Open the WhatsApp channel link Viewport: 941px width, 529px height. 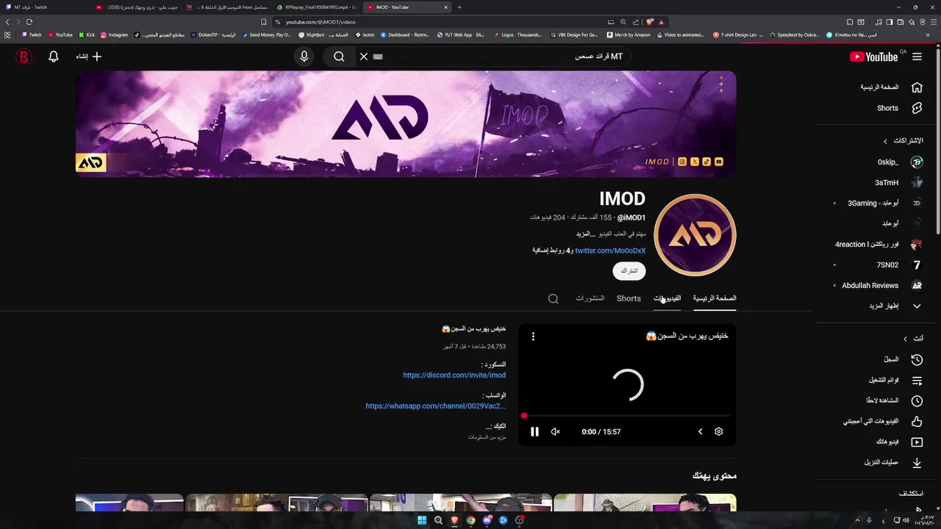click(436, 406)
